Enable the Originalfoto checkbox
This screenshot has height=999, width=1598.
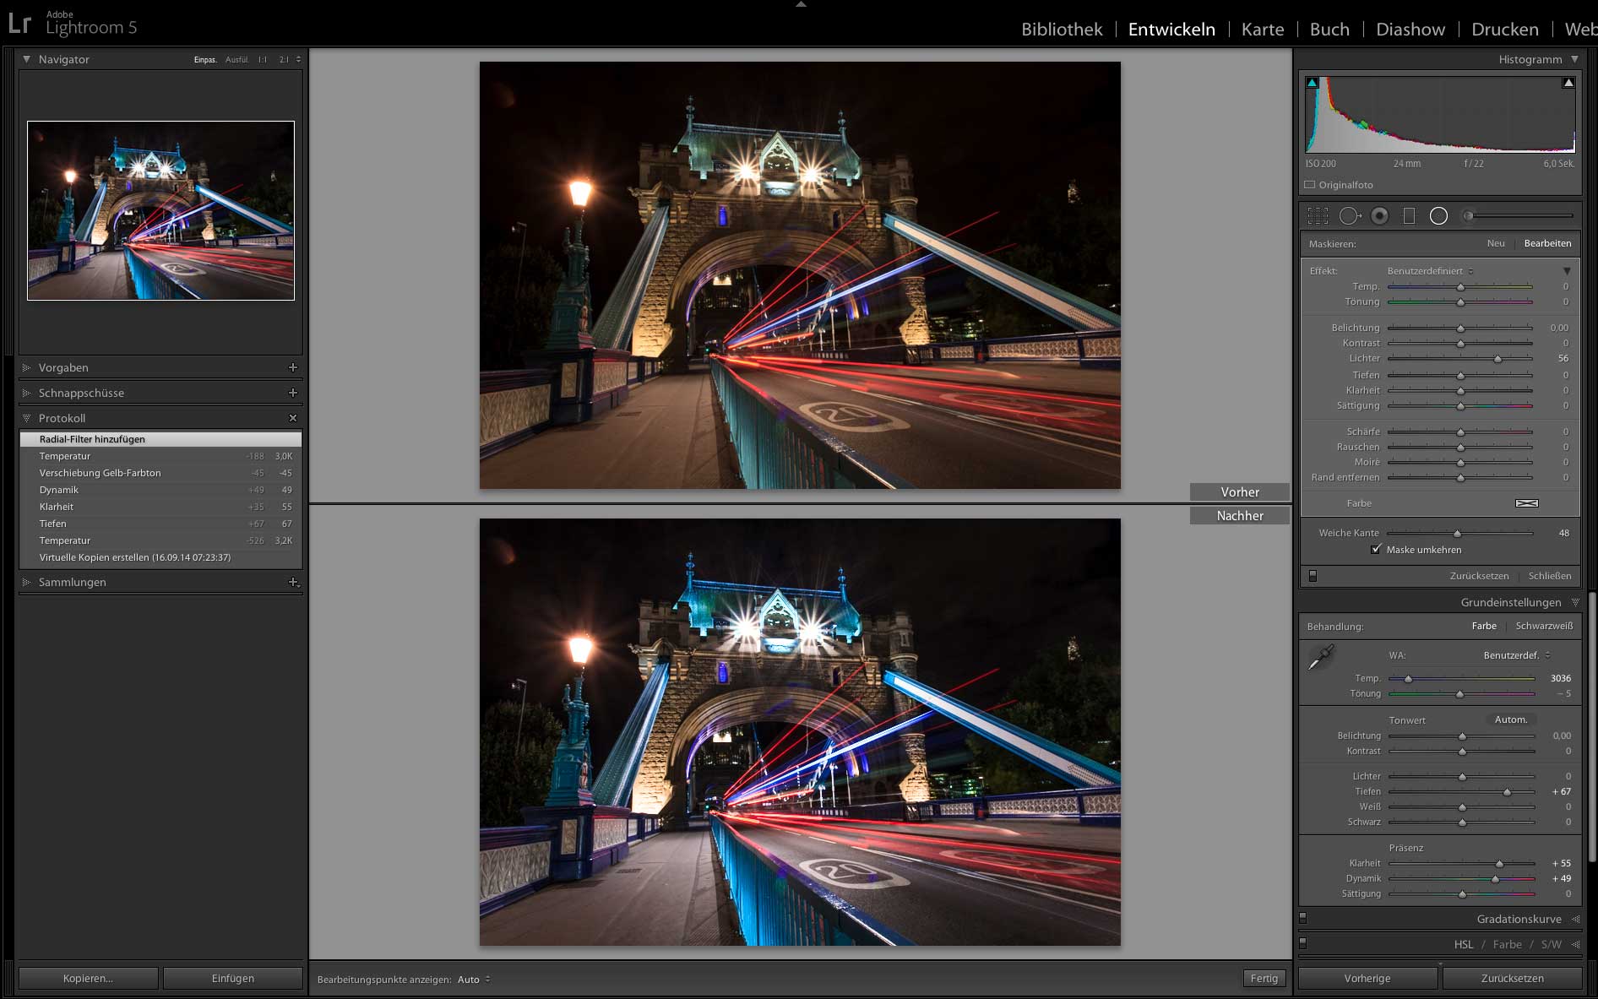1310,185
